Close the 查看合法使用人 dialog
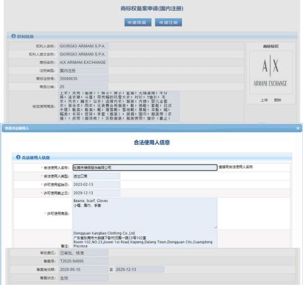 coord(298,128)
